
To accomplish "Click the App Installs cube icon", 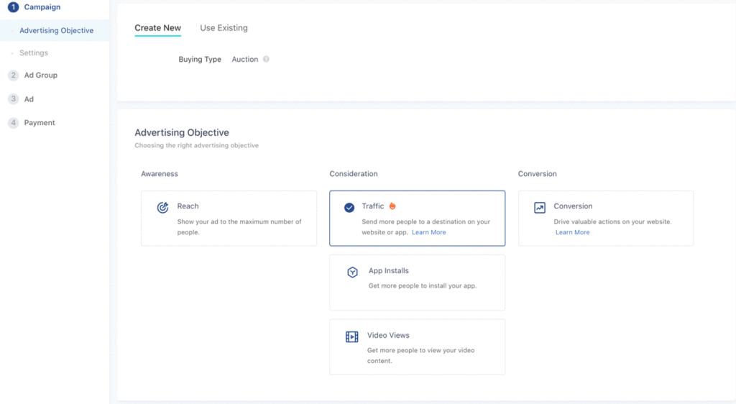I will 352,272.
